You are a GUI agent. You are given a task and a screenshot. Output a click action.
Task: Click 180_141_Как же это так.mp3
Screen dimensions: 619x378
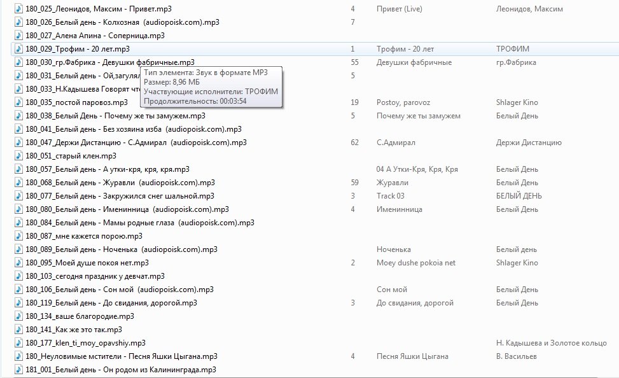pyautogui.click(x=74, y=330)
